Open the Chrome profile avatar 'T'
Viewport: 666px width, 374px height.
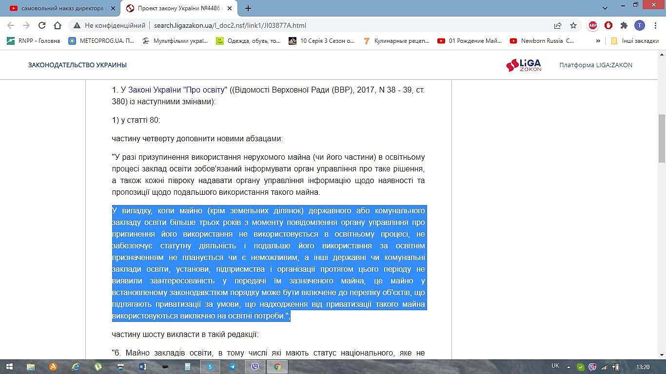(639, 25)
